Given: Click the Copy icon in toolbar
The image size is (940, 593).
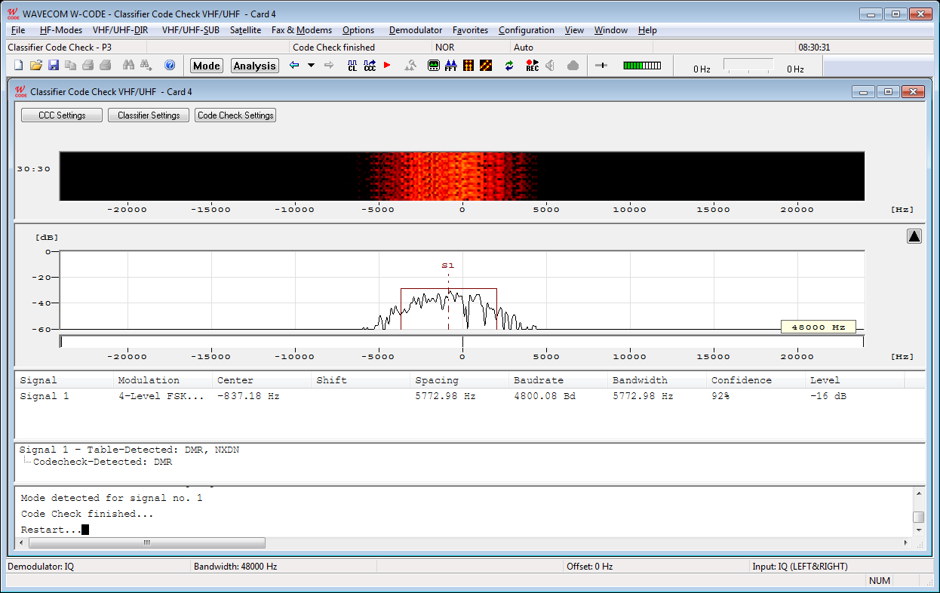Looking at the screenshot, I should (x=70, y=66).
